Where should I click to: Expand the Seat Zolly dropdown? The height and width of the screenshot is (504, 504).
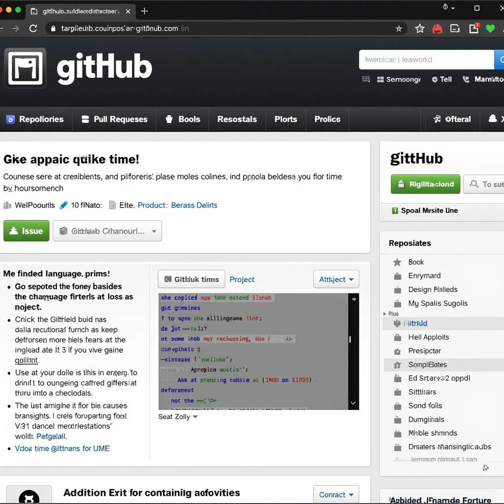[178, 417]
